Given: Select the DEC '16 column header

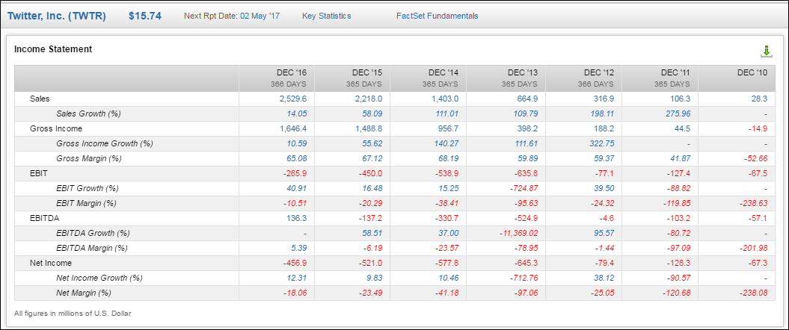Looking at the screenshot, I should (x=291, y=72).
